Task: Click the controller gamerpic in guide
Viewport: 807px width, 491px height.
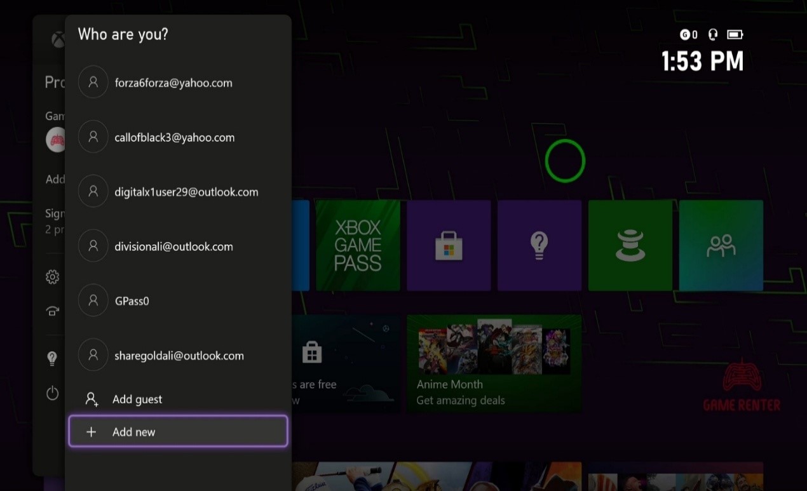Action: [x=55, y=140]
